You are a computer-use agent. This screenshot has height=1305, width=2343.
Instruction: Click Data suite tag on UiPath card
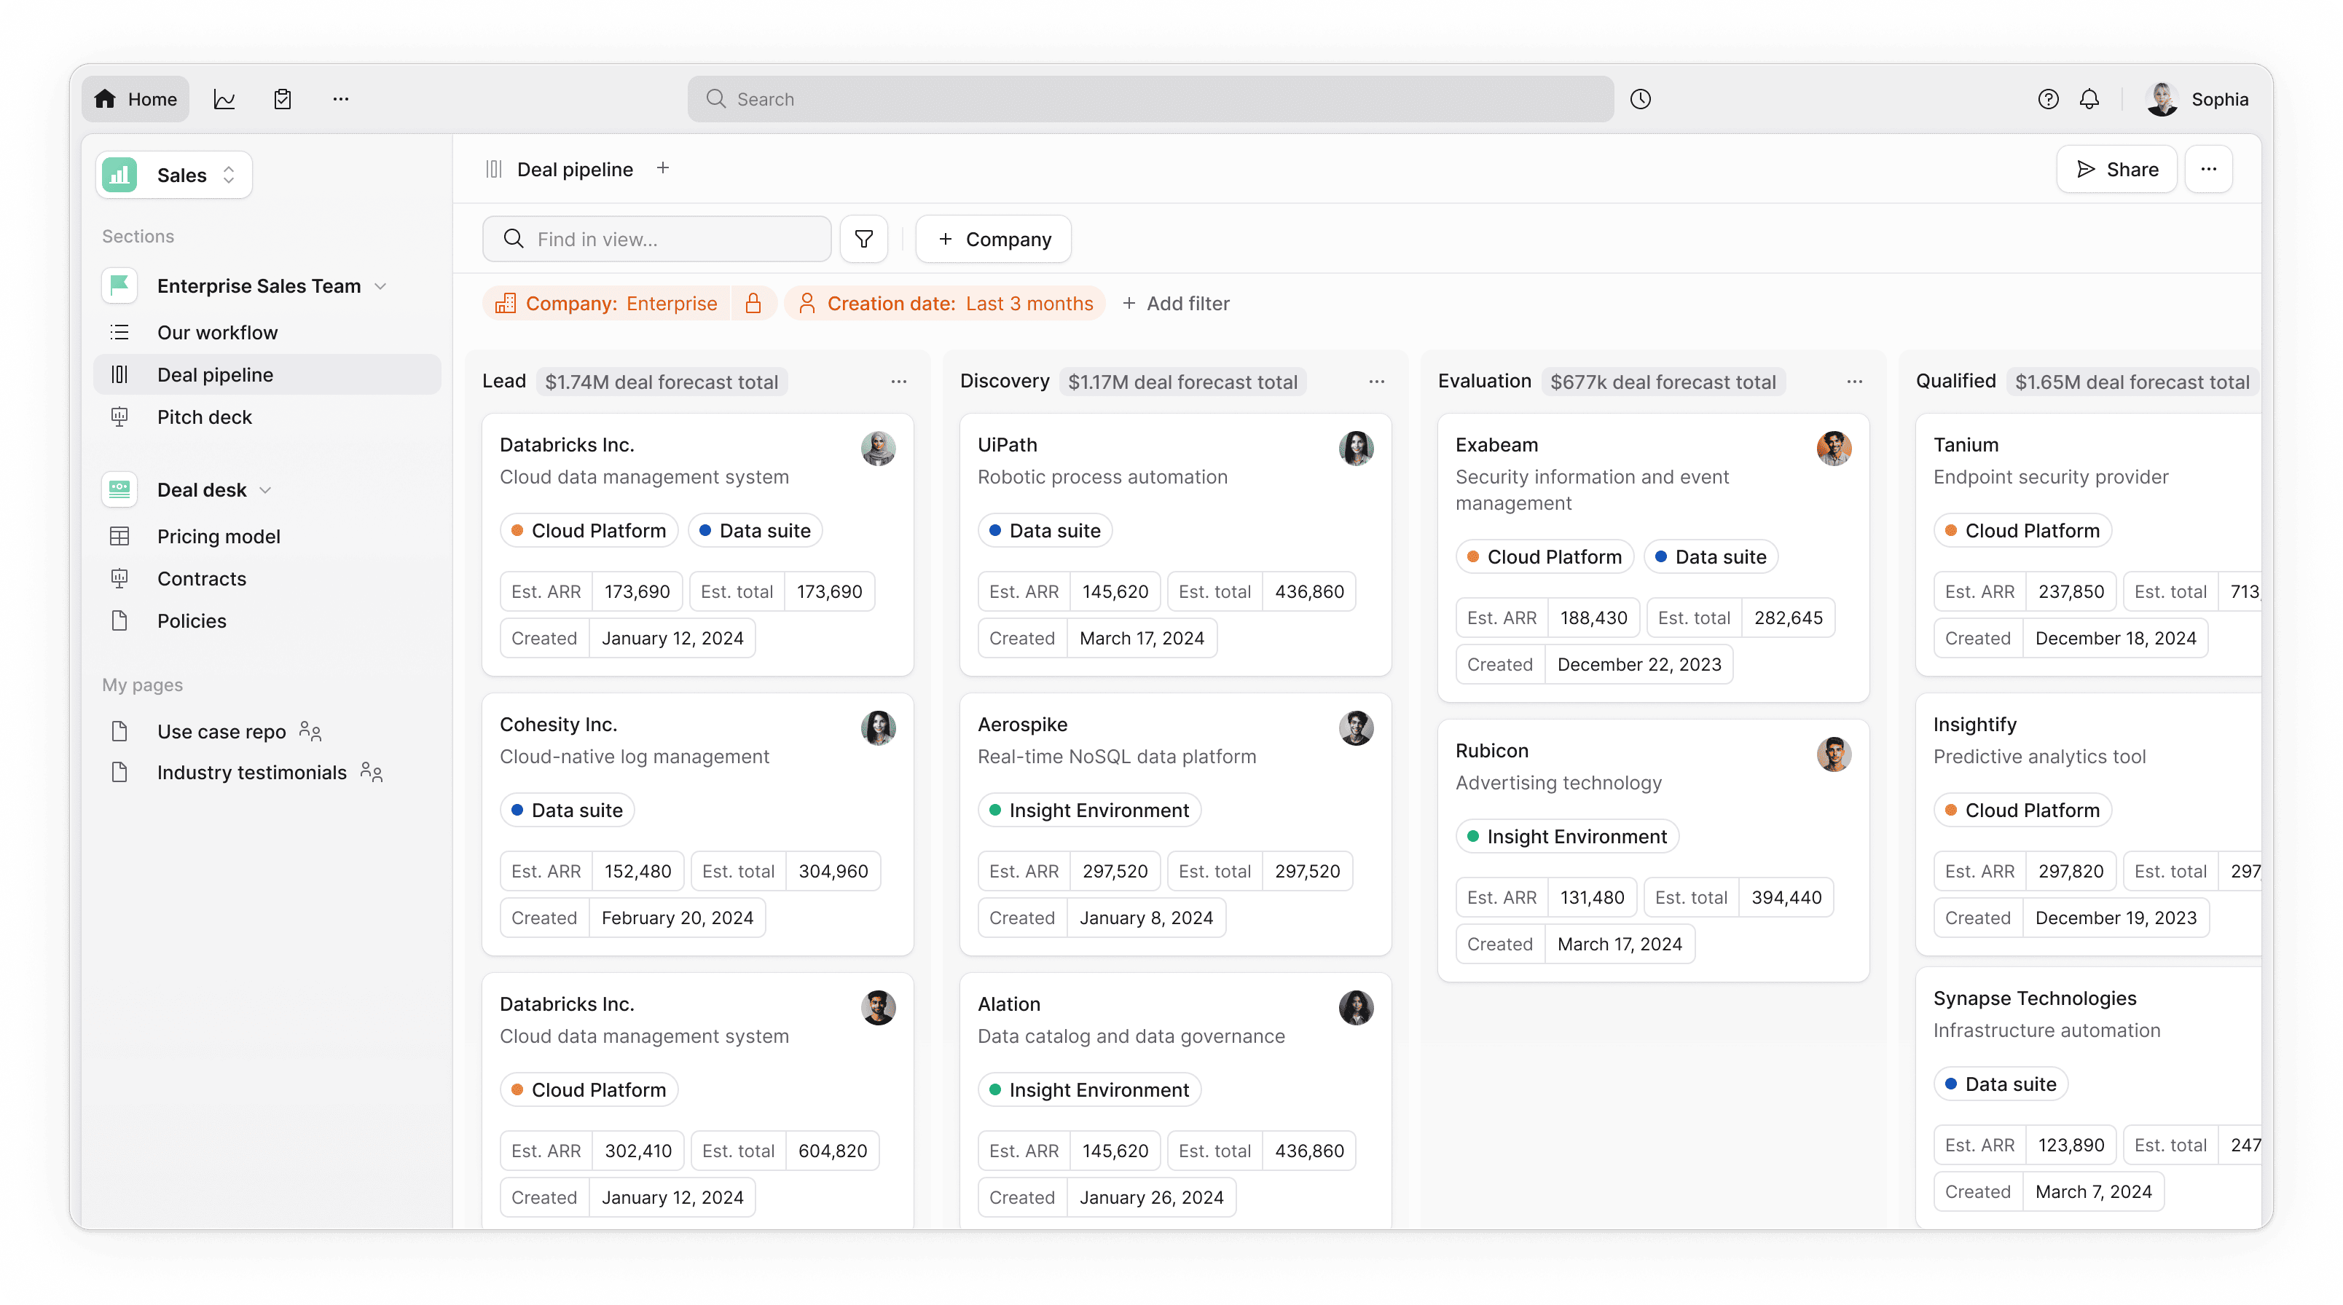point(1044,531)
